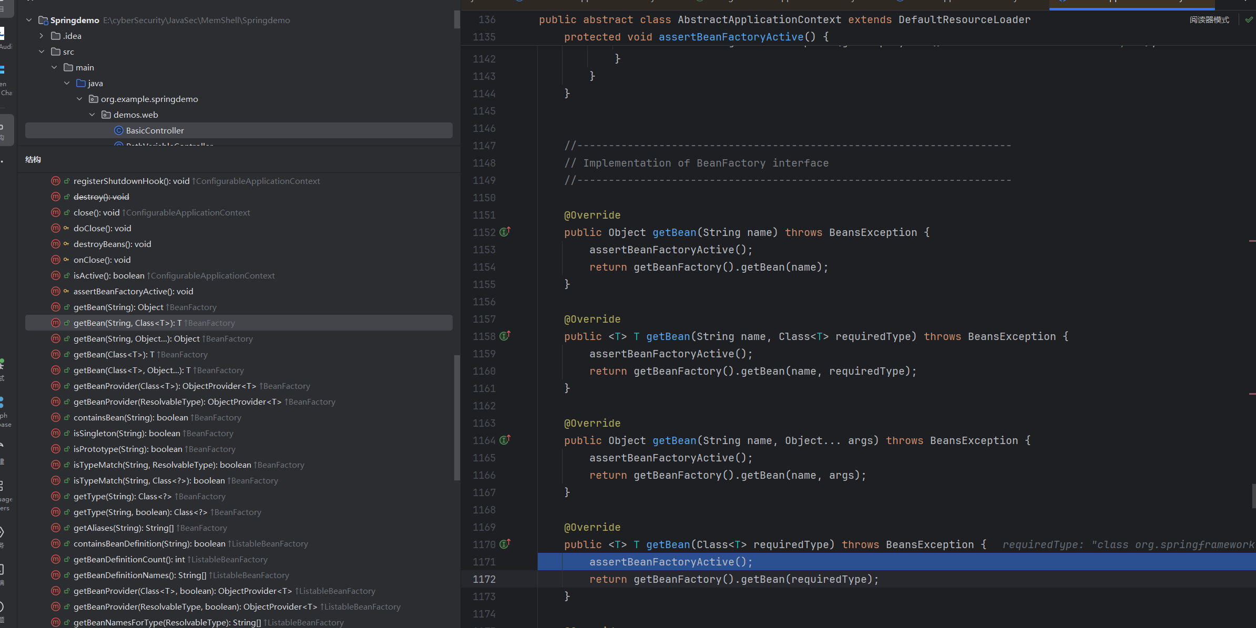Expand the .idea folder

tap(42, 36)
